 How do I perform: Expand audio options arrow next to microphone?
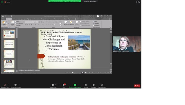coord(9,85)
